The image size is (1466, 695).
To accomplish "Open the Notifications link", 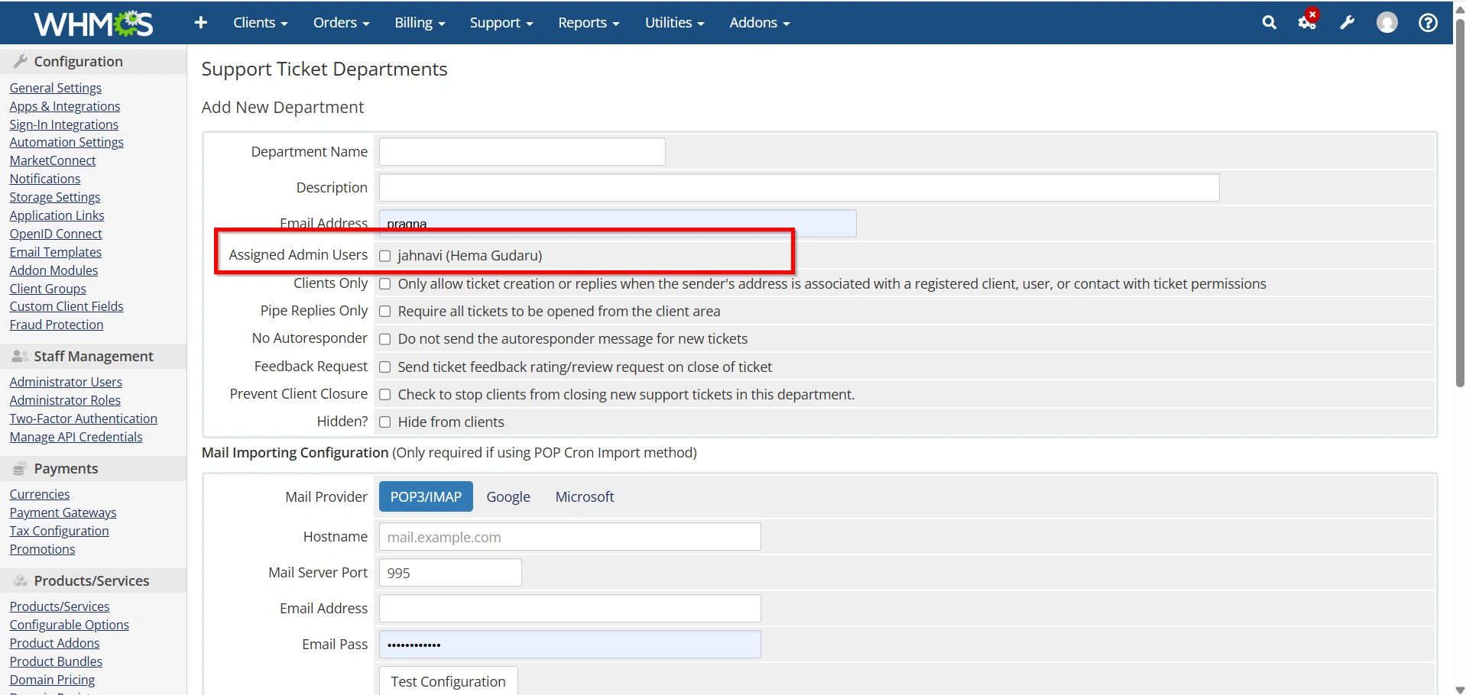I will 45,179.
